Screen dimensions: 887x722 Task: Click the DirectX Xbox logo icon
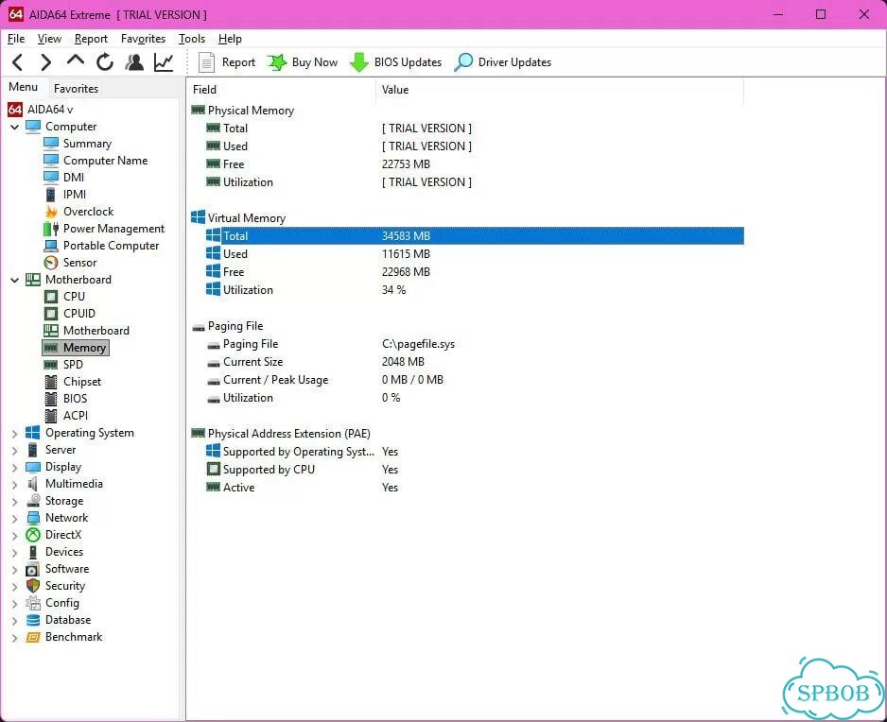[x=33, y=535]
